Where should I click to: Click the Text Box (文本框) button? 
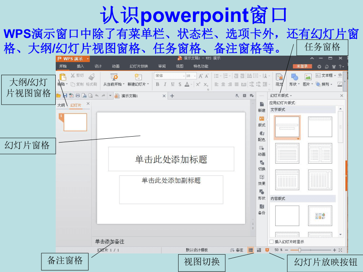point(326,75)
